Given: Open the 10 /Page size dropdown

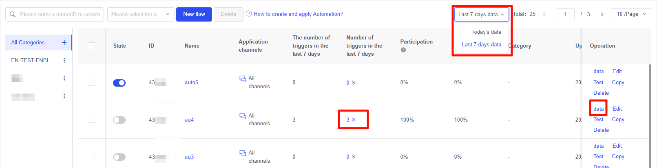Looking at the screenshot, I should 631,14.
